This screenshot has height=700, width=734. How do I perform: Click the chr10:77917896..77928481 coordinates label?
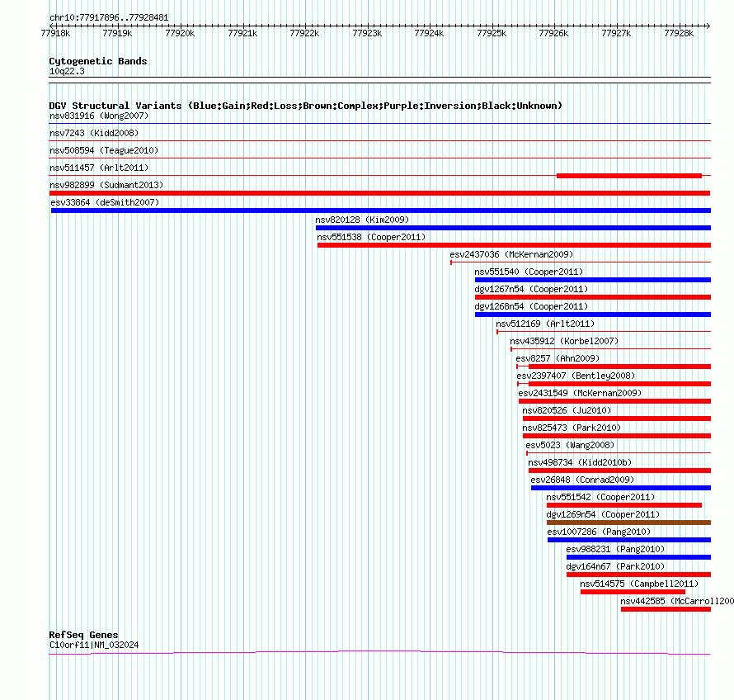coord(109,18)
